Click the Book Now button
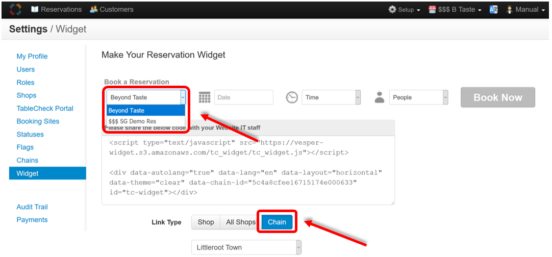Image resolution: width=552 pixels, height=257 pixels. pos(498,97)
